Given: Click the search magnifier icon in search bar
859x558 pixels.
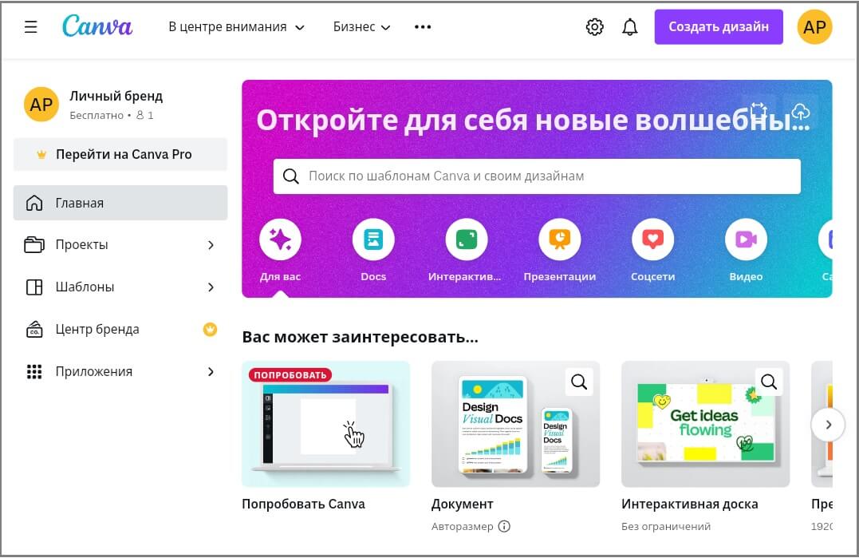Looking at the screenshot, I should pyautogui.click(x=290, y=176).
